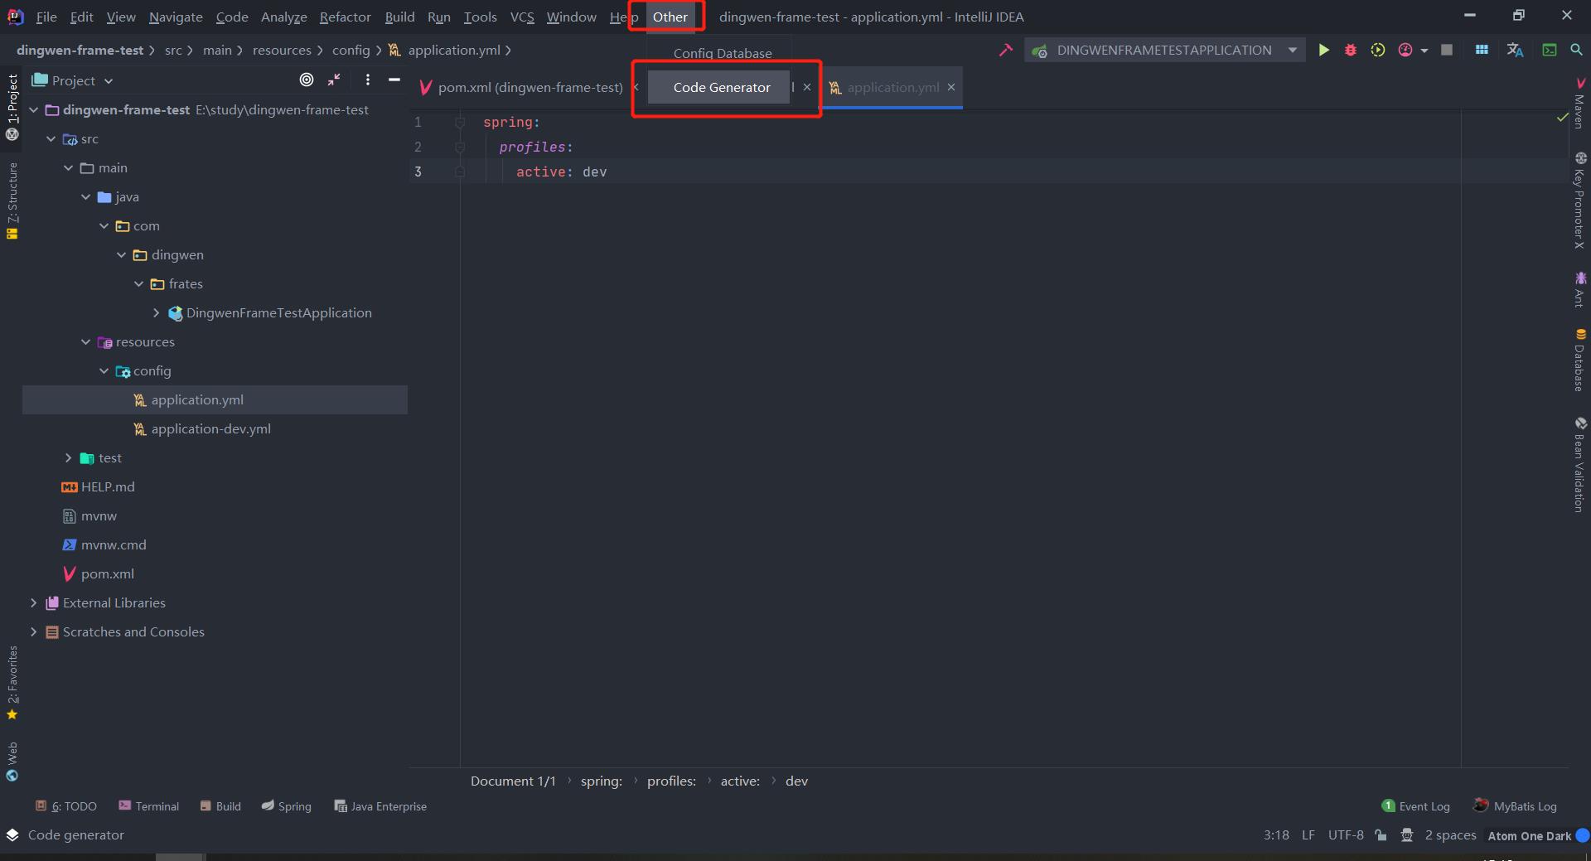Expand External Libraries node

(34, 602)
